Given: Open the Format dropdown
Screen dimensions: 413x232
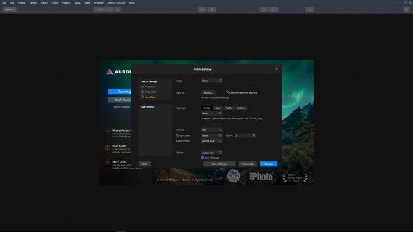Looking at the screenshot, I should pos(212,130).
